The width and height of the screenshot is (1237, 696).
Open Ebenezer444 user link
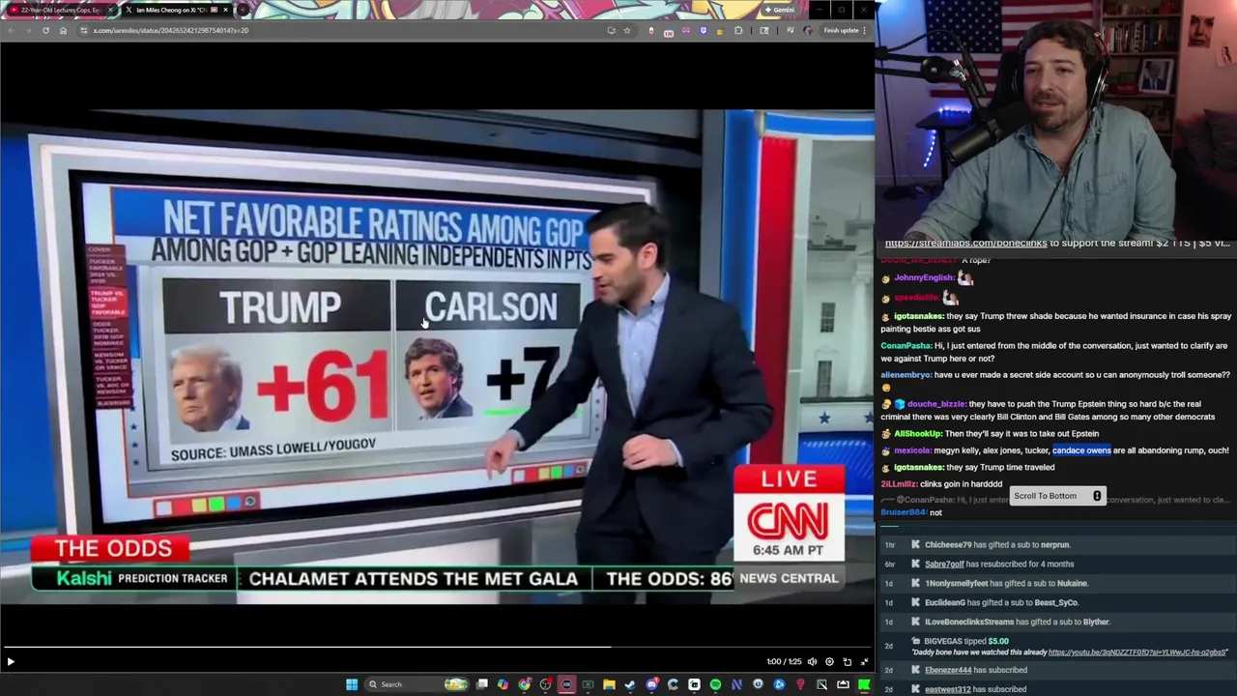(x=948, y=670)
